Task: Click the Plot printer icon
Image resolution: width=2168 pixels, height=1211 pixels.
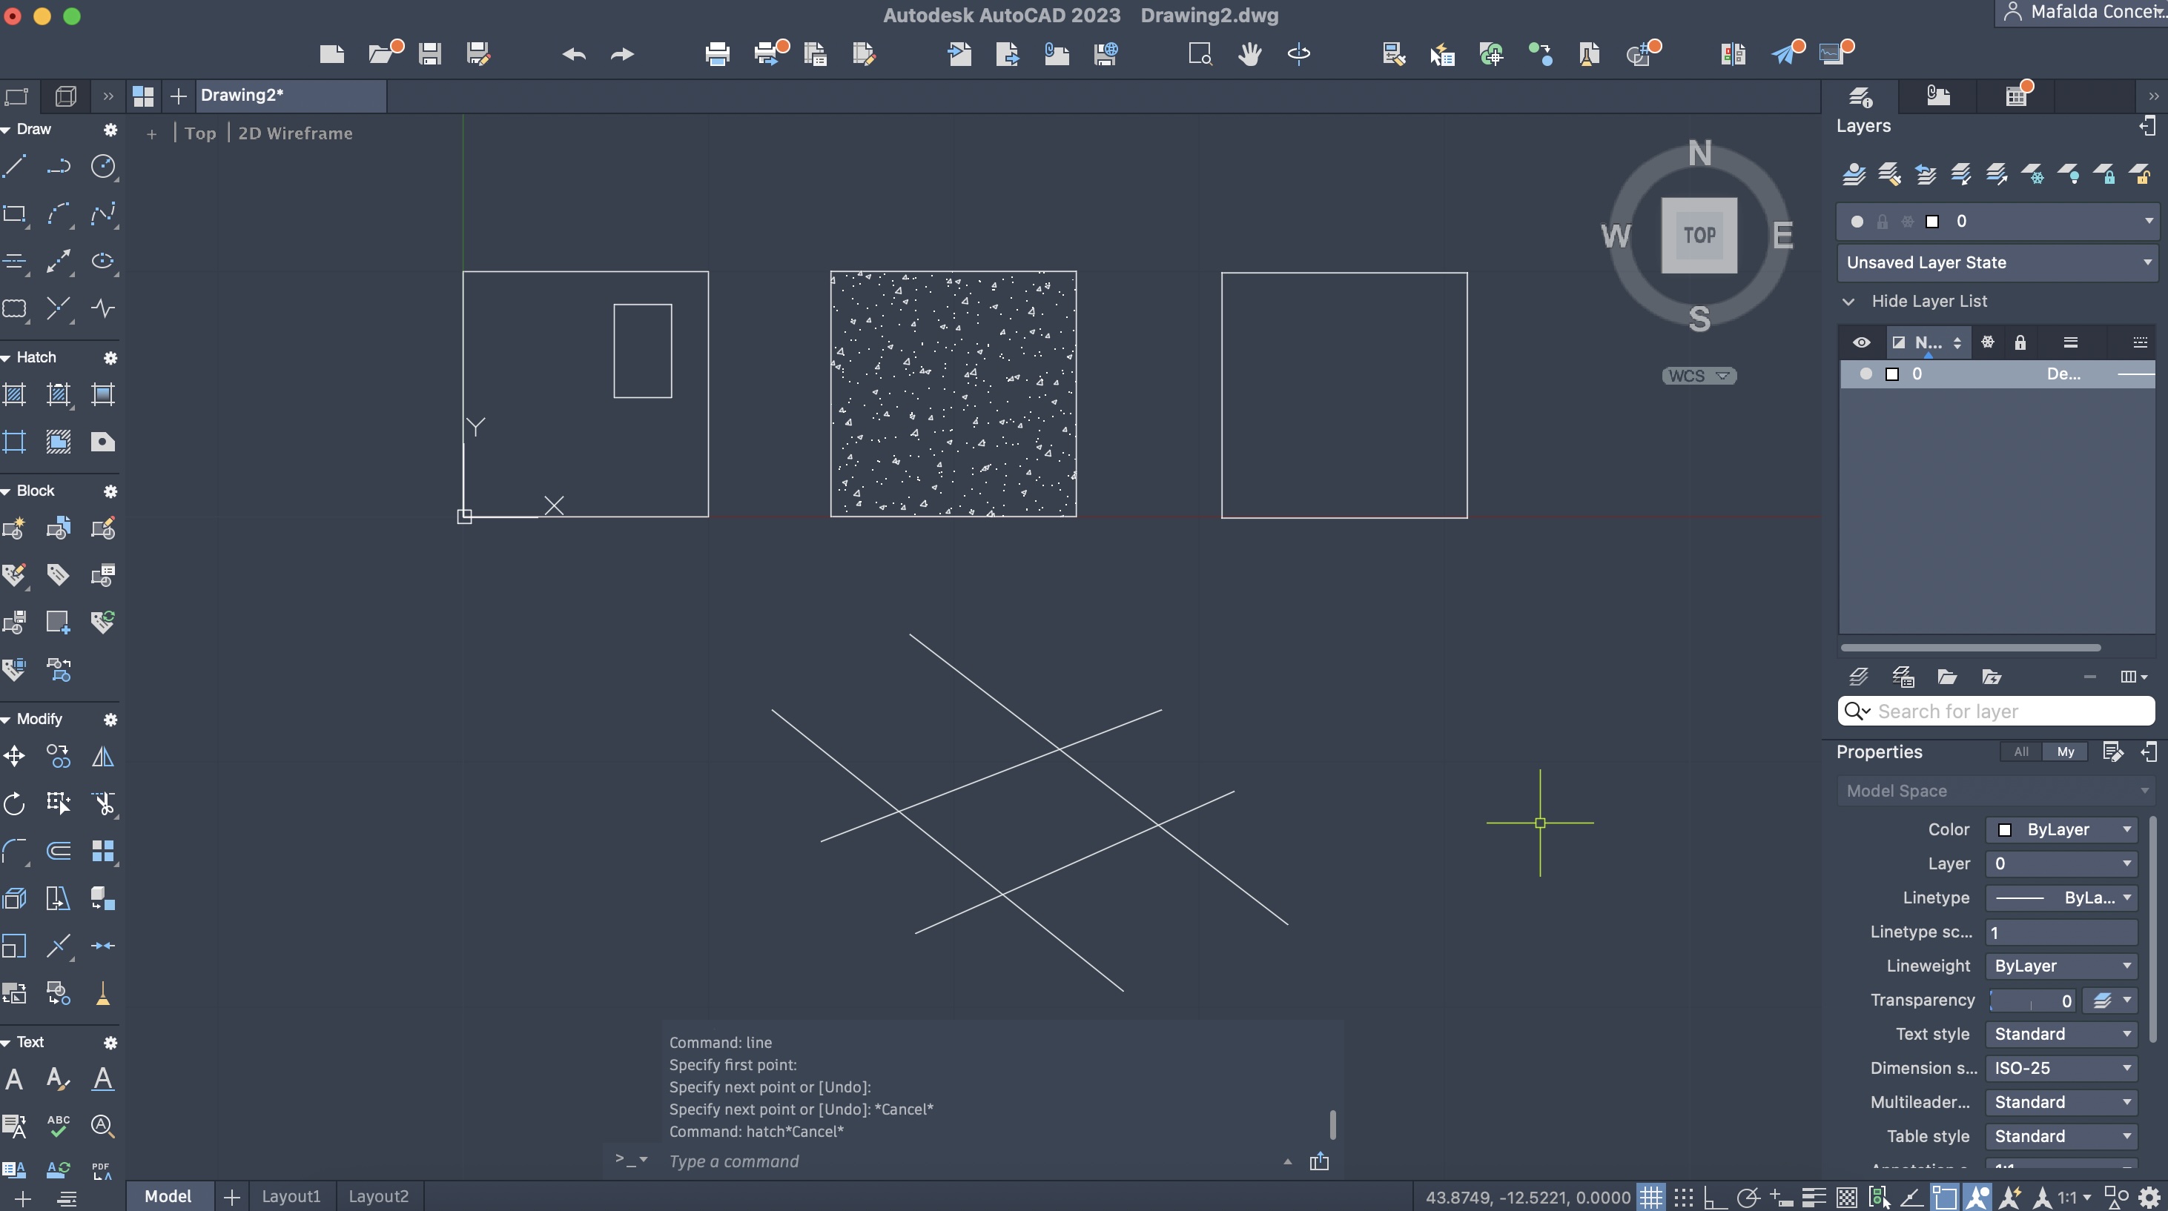Action: point(717,55)
